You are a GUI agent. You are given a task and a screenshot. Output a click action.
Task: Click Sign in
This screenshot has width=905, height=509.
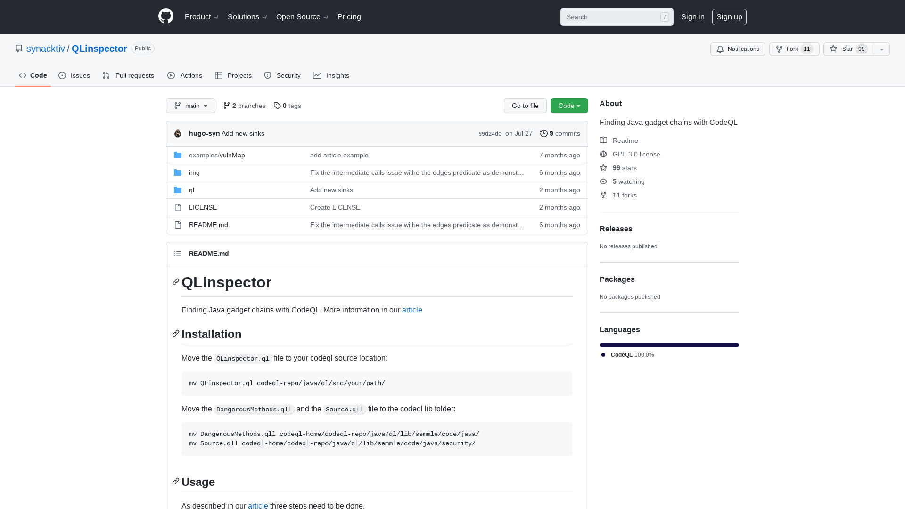[693, 16]
